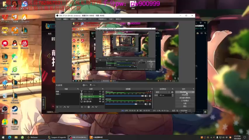Mute the mic/Aux speaker icon
Image resolution: width=249 pixels, height=140 pixels.
click(146, 96)
